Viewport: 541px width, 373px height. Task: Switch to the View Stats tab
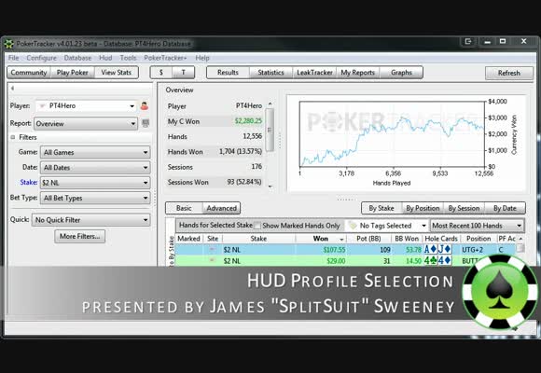pyautogui.click(x=117, y=73)
